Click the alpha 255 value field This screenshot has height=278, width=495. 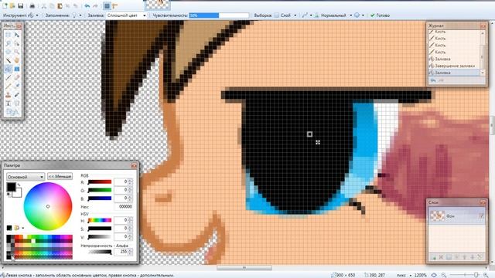coord(121,252)
